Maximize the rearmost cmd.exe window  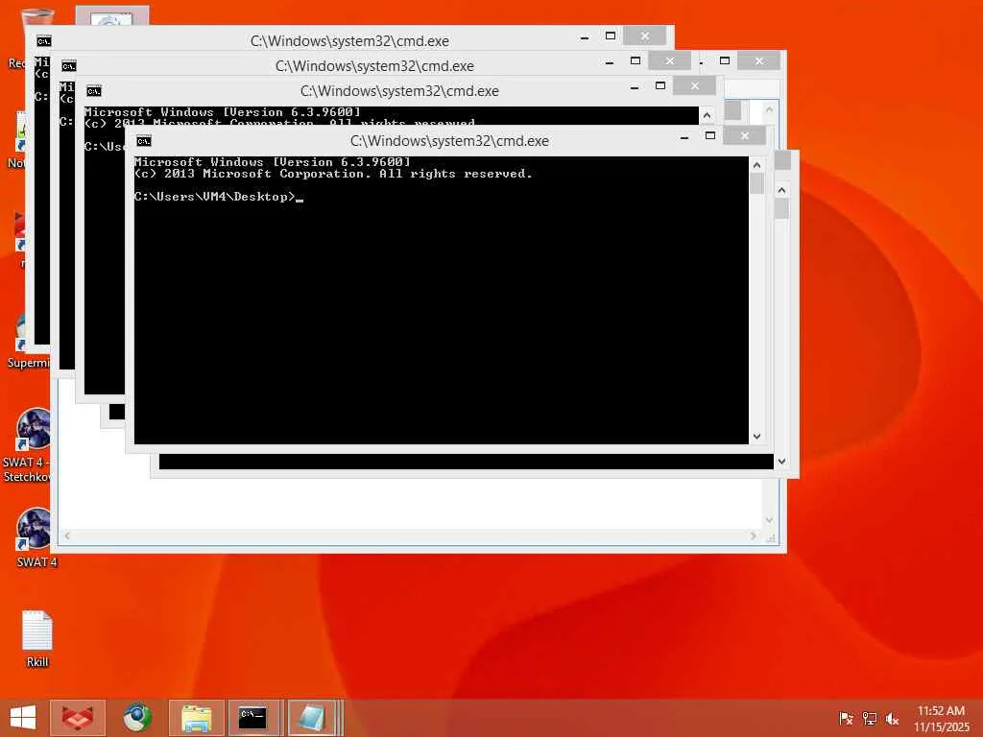(610, 36)
